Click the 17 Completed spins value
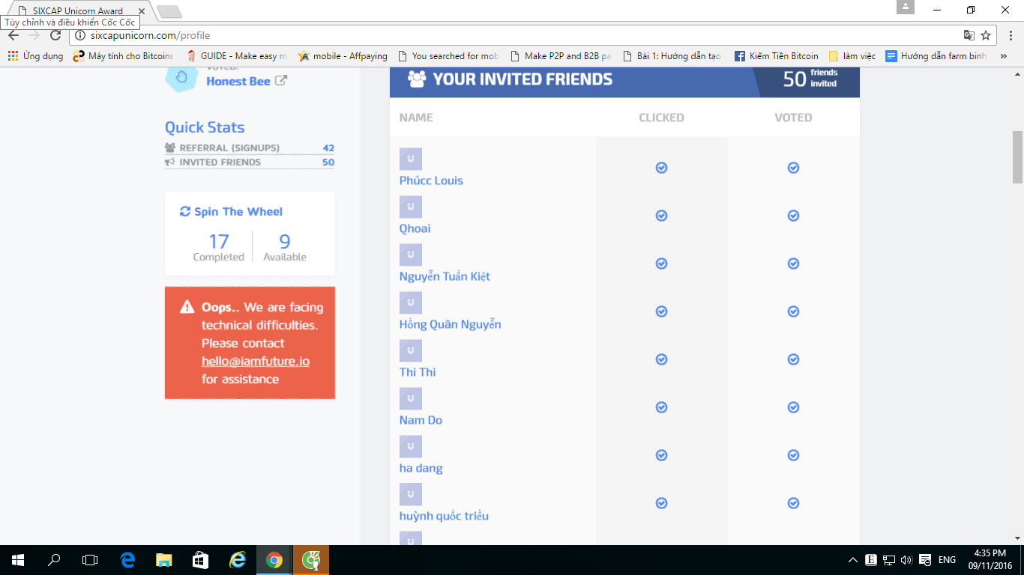Image resolution: width=1024 pixels, height=575 pixels. pos(219,241)
